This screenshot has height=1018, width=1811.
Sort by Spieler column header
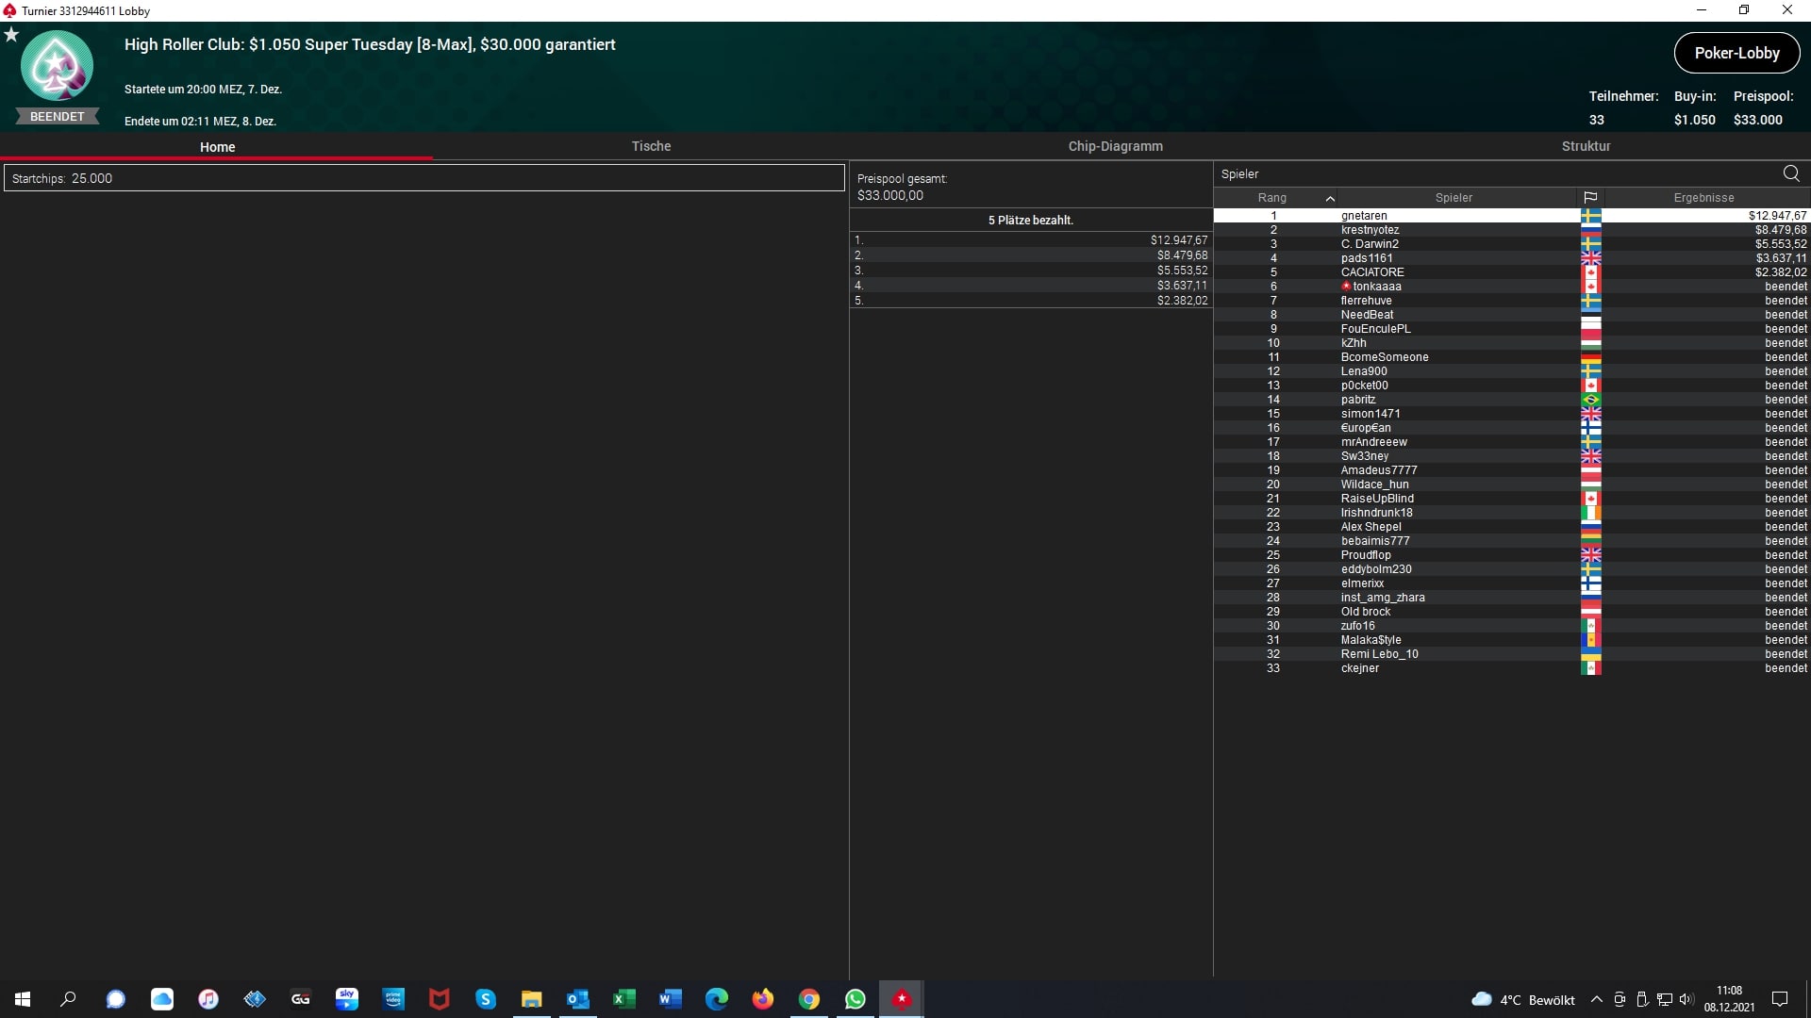[x=1453, y=198]
